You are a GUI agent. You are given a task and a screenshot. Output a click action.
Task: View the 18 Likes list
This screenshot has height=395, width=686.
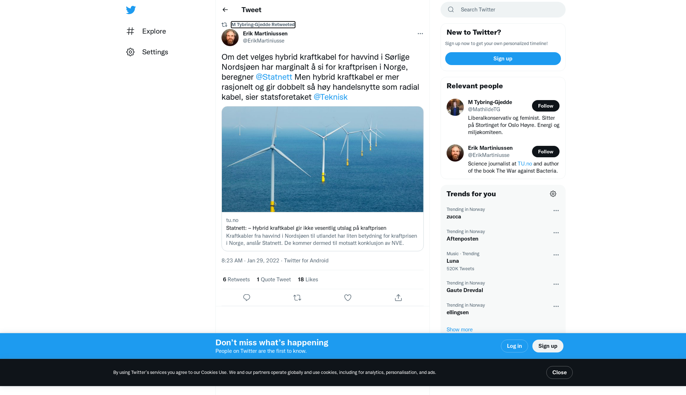[308, 280]
